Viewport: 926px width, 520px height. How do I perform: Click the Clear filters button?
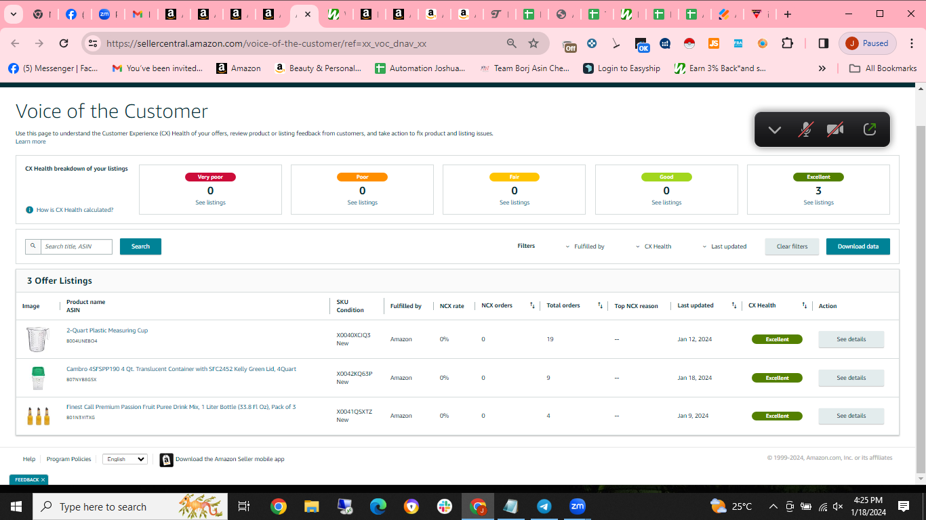coord(792,246)
